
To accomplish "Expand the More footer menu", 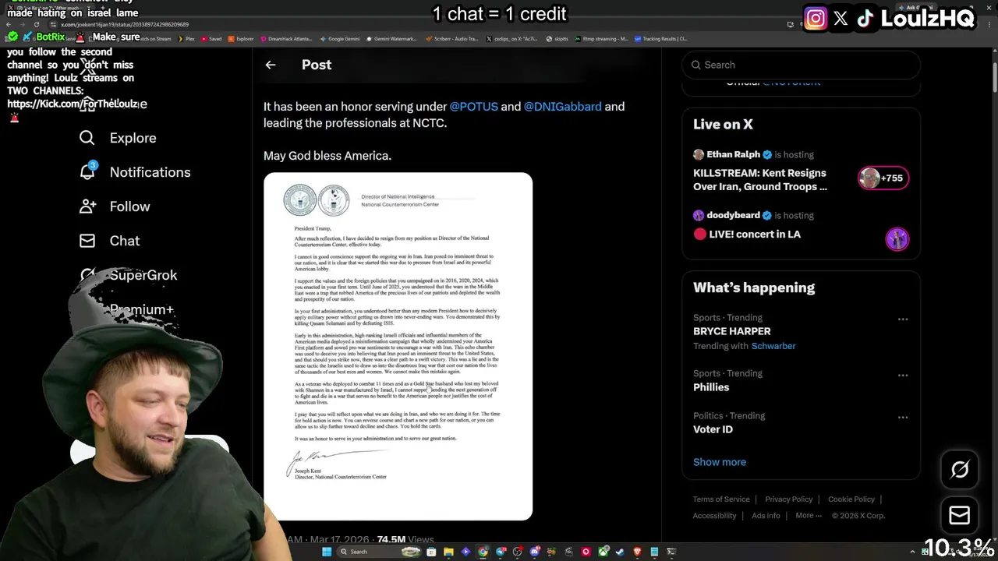I will tap(809, 516).
